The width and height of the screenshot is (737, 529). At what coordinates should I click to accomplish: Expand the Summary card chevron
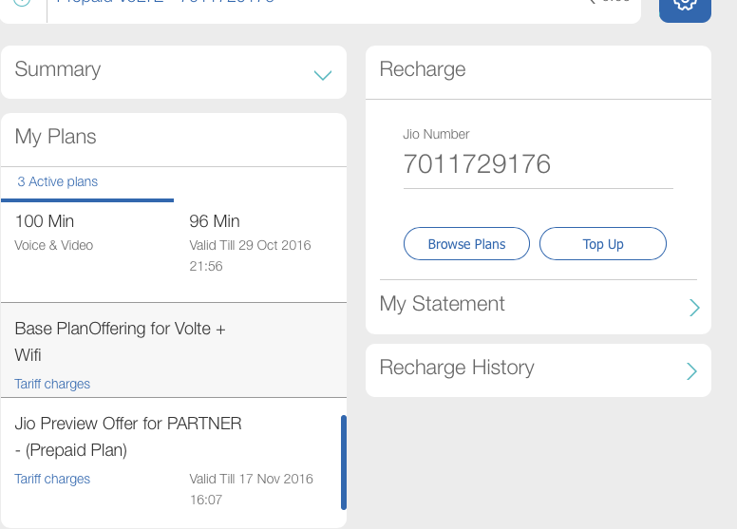click(x=323, y=75)
